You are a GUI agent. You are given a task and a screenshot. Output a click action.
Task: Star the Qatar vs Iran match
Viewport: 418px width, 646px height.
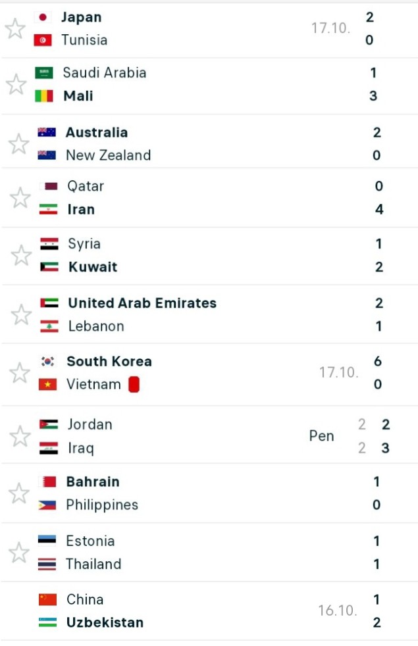(20, 198)
